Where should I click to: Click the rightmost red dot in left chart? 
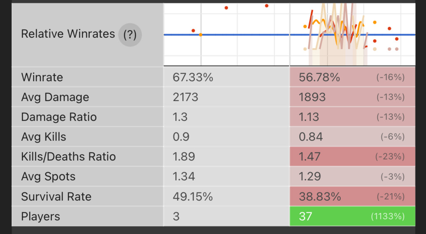(267, 6)
